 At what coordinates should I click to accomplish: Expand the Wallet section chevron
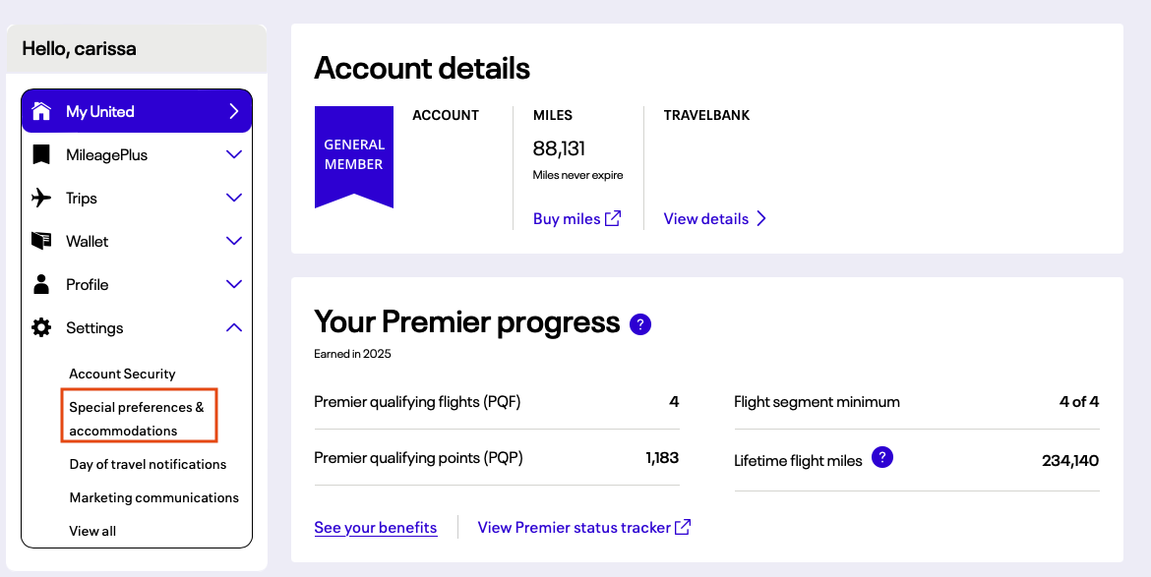[x=234, y=241]
